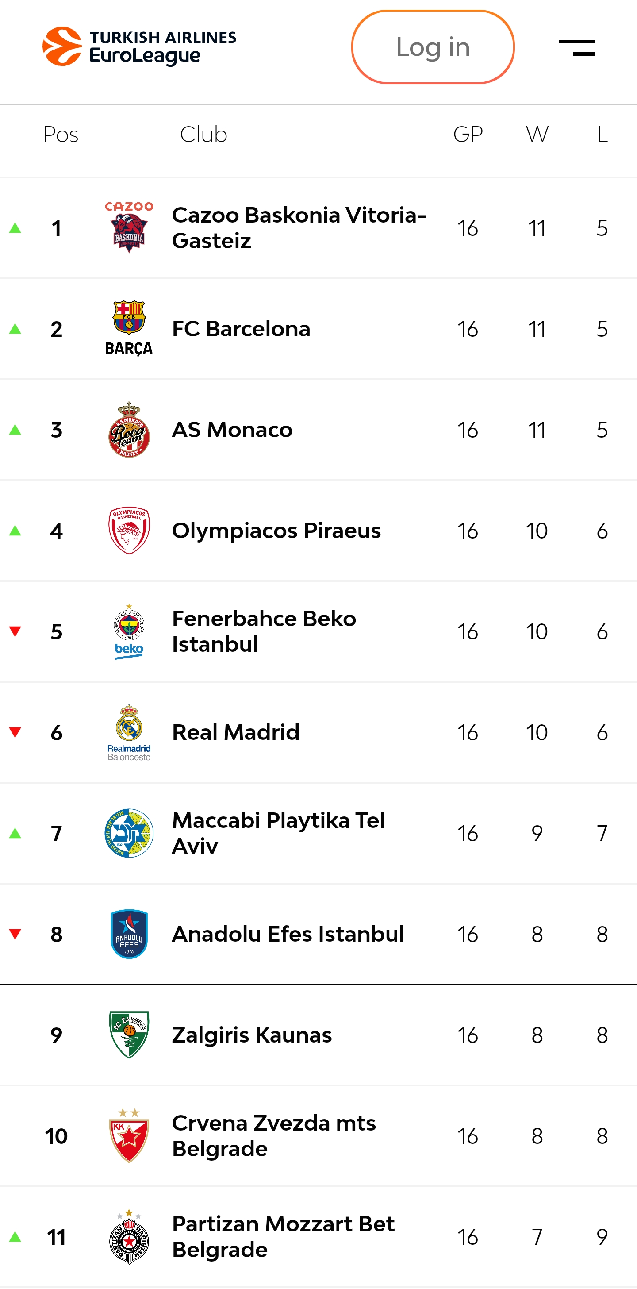Viewport: 637px width, 1289px height.
Task: Sort by the Pos column header
Action: [x=61, y=134]
